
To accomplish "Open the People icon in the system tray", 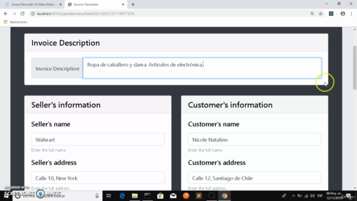I will [x=284, y=196].
